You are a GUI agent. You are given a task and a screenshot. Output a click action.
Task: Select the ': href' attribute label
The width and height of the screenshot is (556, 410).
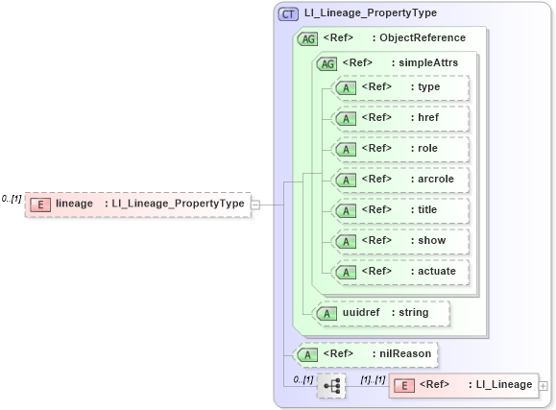coord(424,117)
